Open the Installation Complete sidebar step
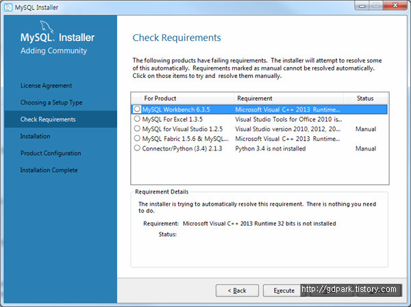Viewport: 411px width, 307px height. 49,170
